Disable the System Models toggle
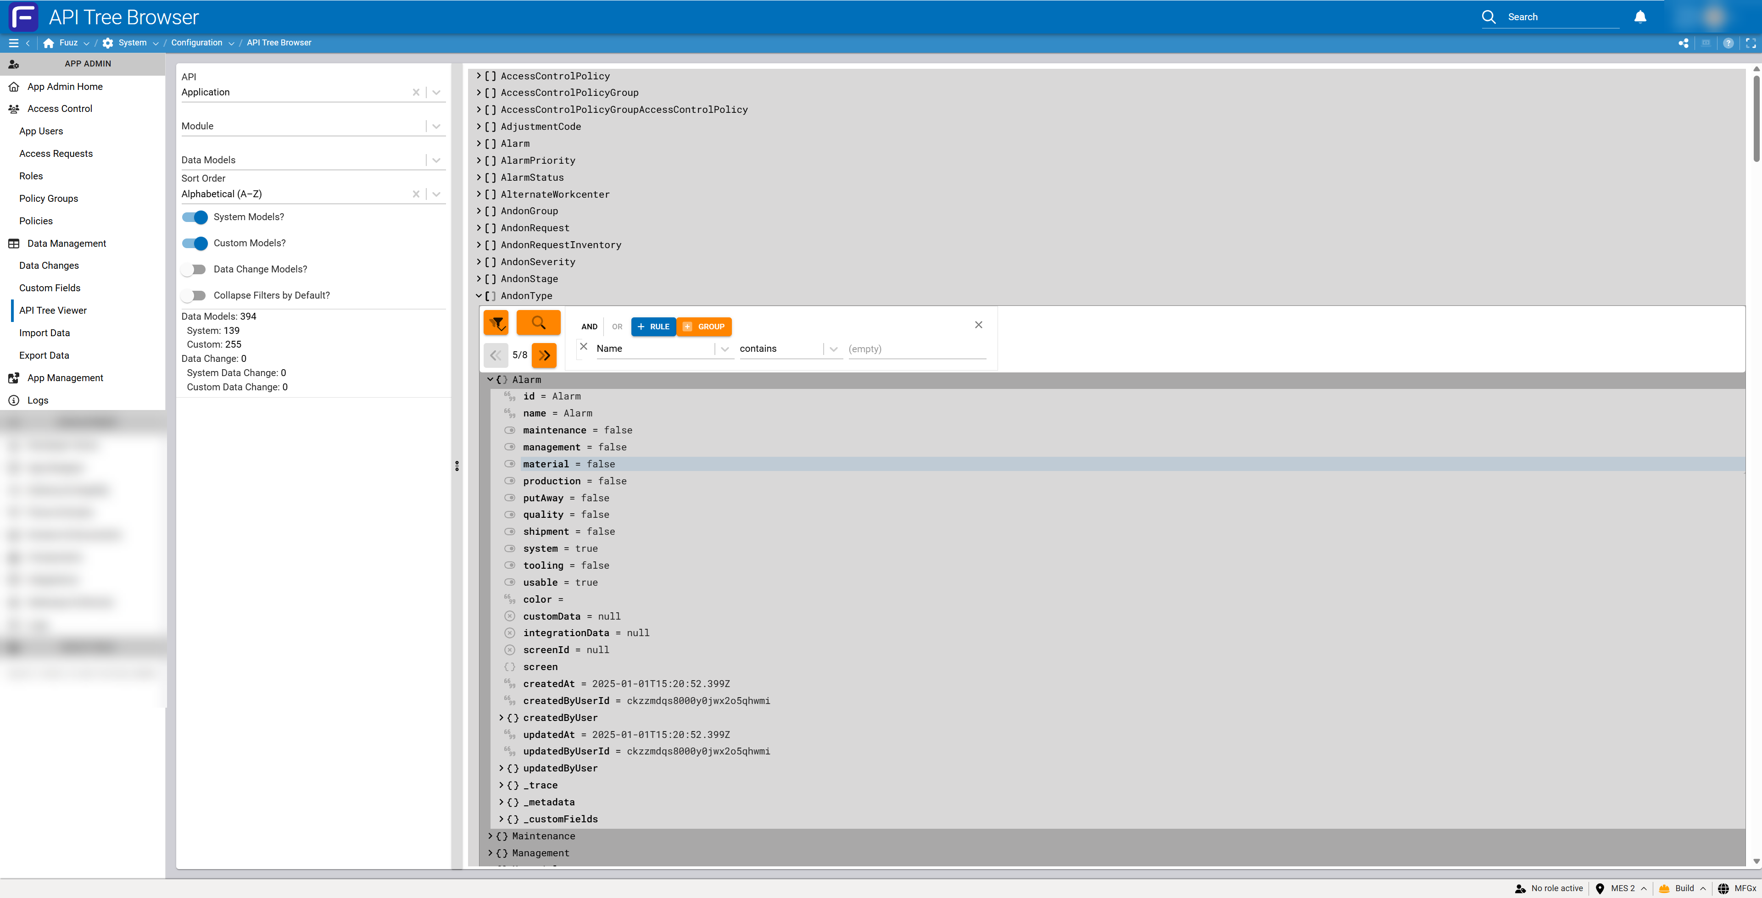The image size is (1762, 898). click(x=195, y=217)
